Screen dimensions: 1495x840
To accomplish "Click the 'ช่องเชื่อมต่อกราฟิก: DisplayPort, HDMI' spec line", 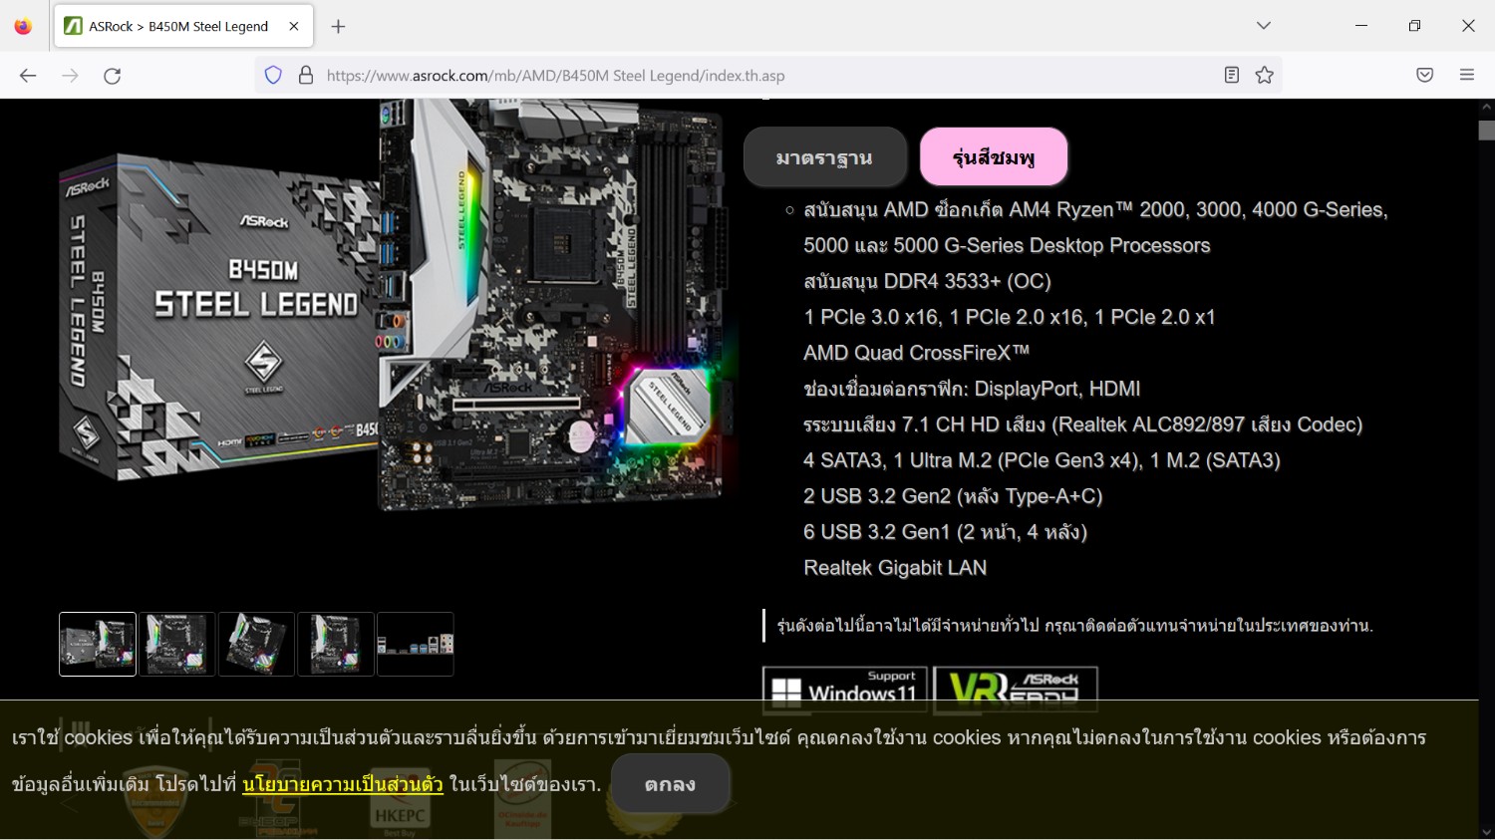I will pyautogui.click(x=972, y=389).
